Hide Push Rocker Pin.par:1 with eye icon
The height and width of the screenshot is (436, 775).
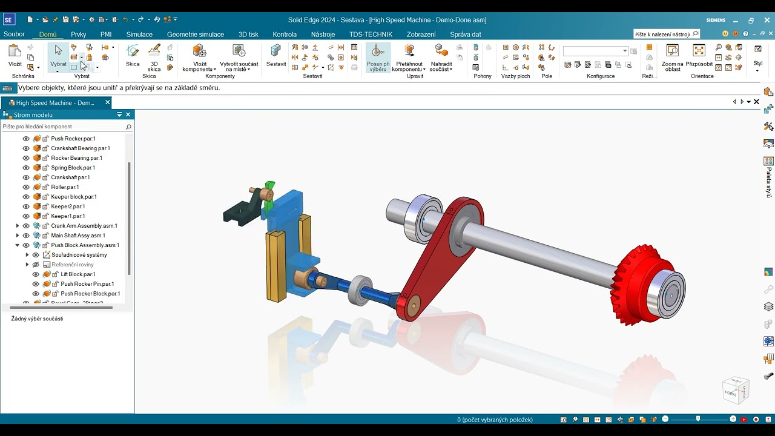(36, 284)
